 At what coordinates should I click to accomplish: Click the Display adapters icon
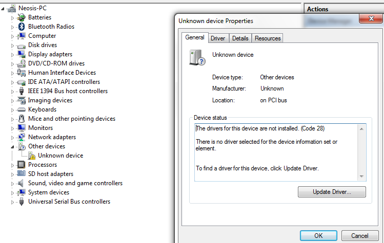click(22, 54)
